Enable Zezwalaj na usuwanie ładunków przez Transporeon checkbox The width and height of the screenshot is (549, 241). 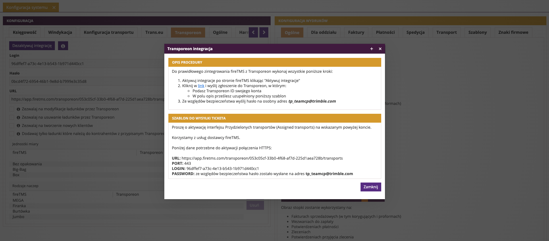point(12,117)
